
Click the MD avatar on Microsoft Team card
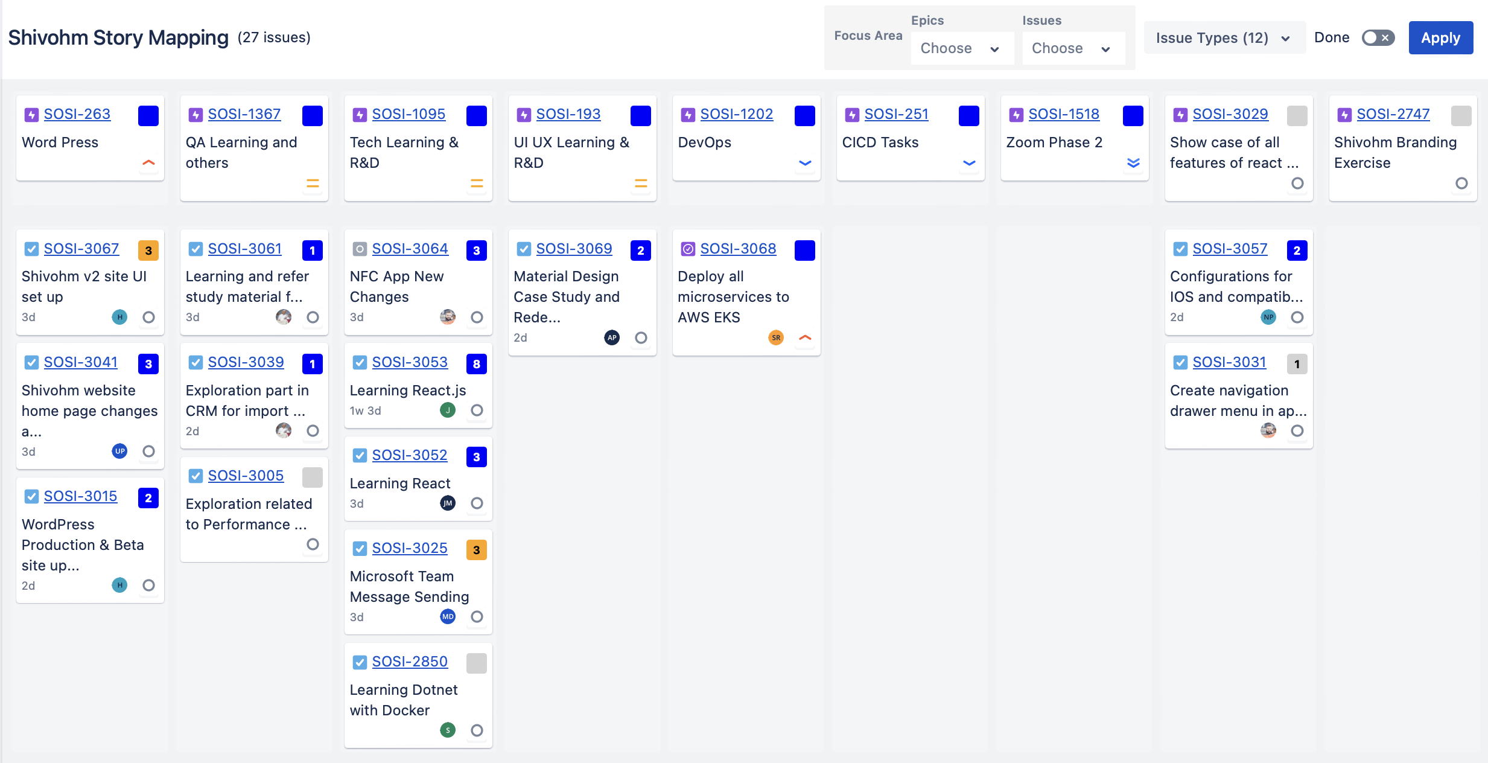[448, 617]
